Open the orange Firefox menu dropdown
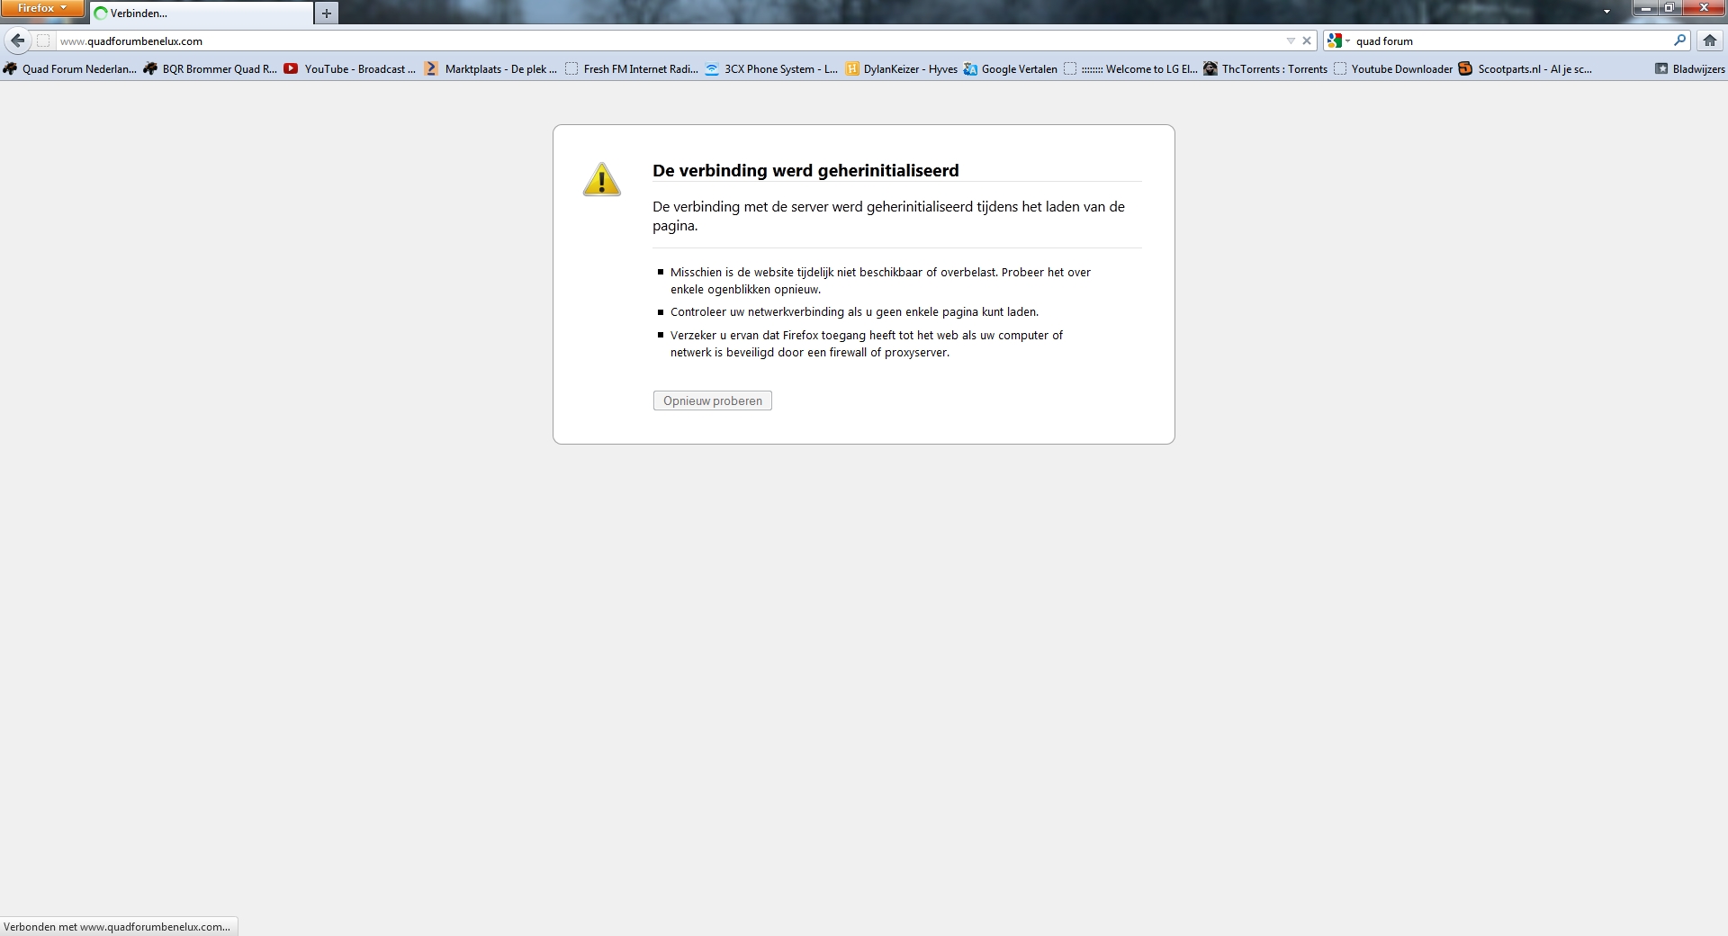 (x=42, y=8)
